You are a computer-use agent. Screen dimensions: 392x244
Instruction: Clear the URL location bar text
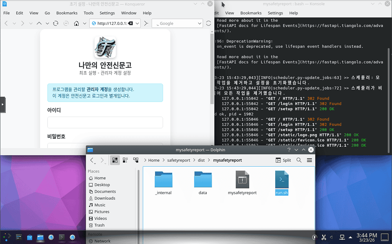pyautogui.click(x=131, y=23)
